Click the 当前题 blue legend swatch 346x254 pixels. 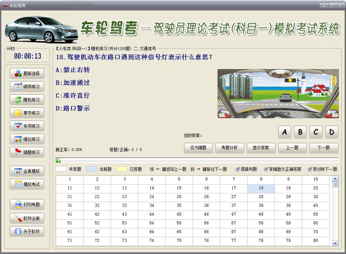[x=91, y=169]
